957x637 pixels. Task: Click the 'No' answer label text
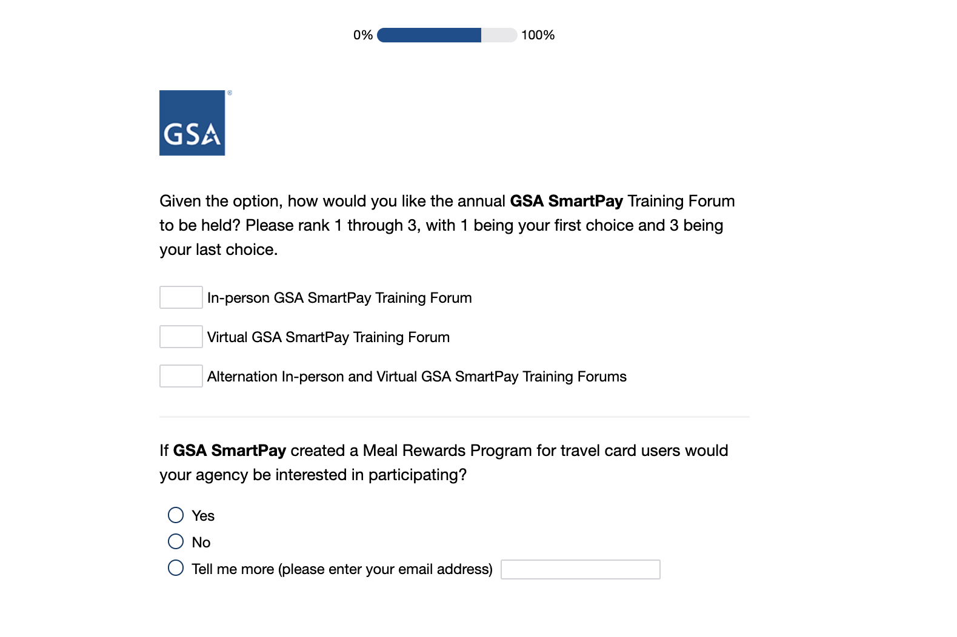(201, 543)
